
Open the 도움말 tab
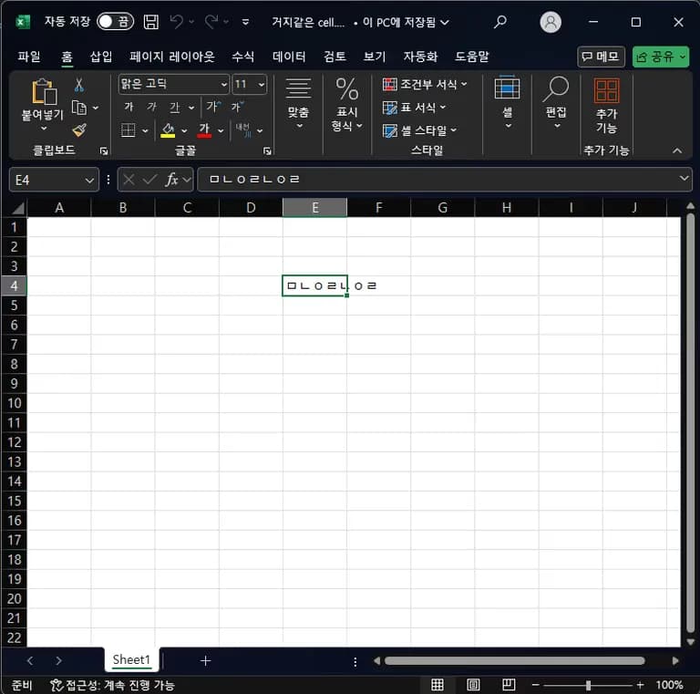pyautogui.click(x=472, y=57)
